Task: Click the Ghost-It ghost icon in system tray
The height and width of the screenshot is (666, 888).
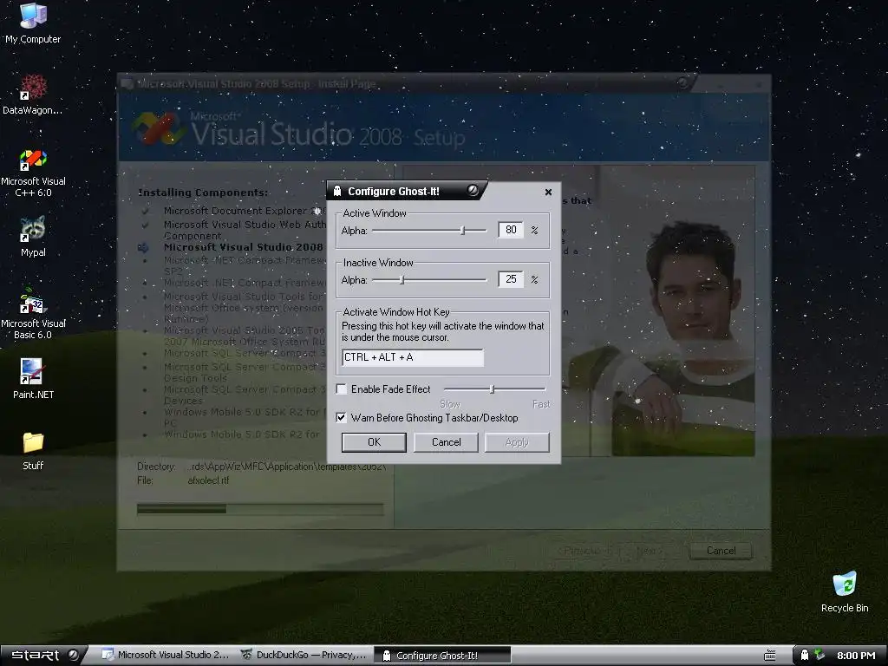Action: pyautogui.click(x=804, y=656)
